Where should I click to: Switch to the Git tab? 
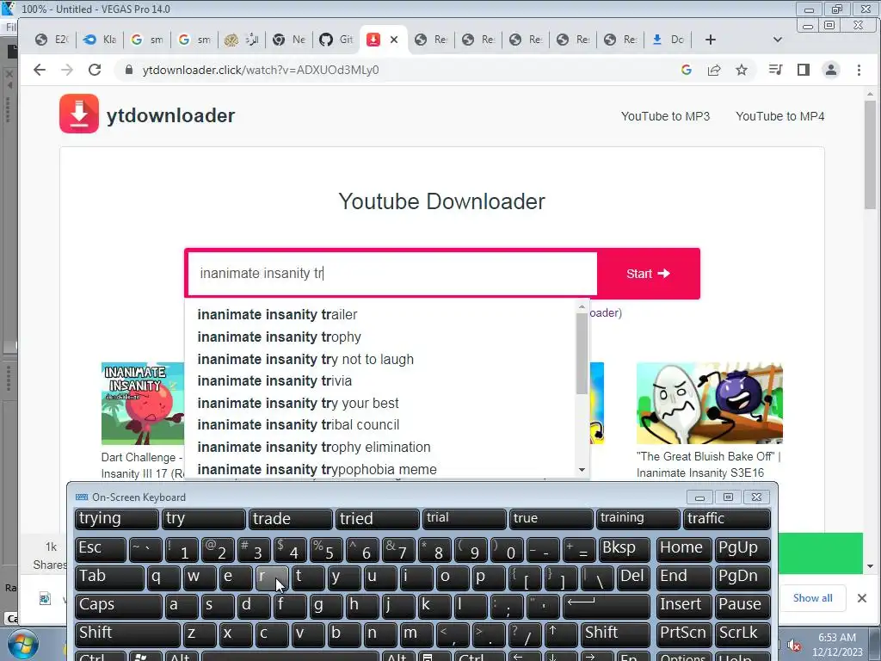[336, 40]
